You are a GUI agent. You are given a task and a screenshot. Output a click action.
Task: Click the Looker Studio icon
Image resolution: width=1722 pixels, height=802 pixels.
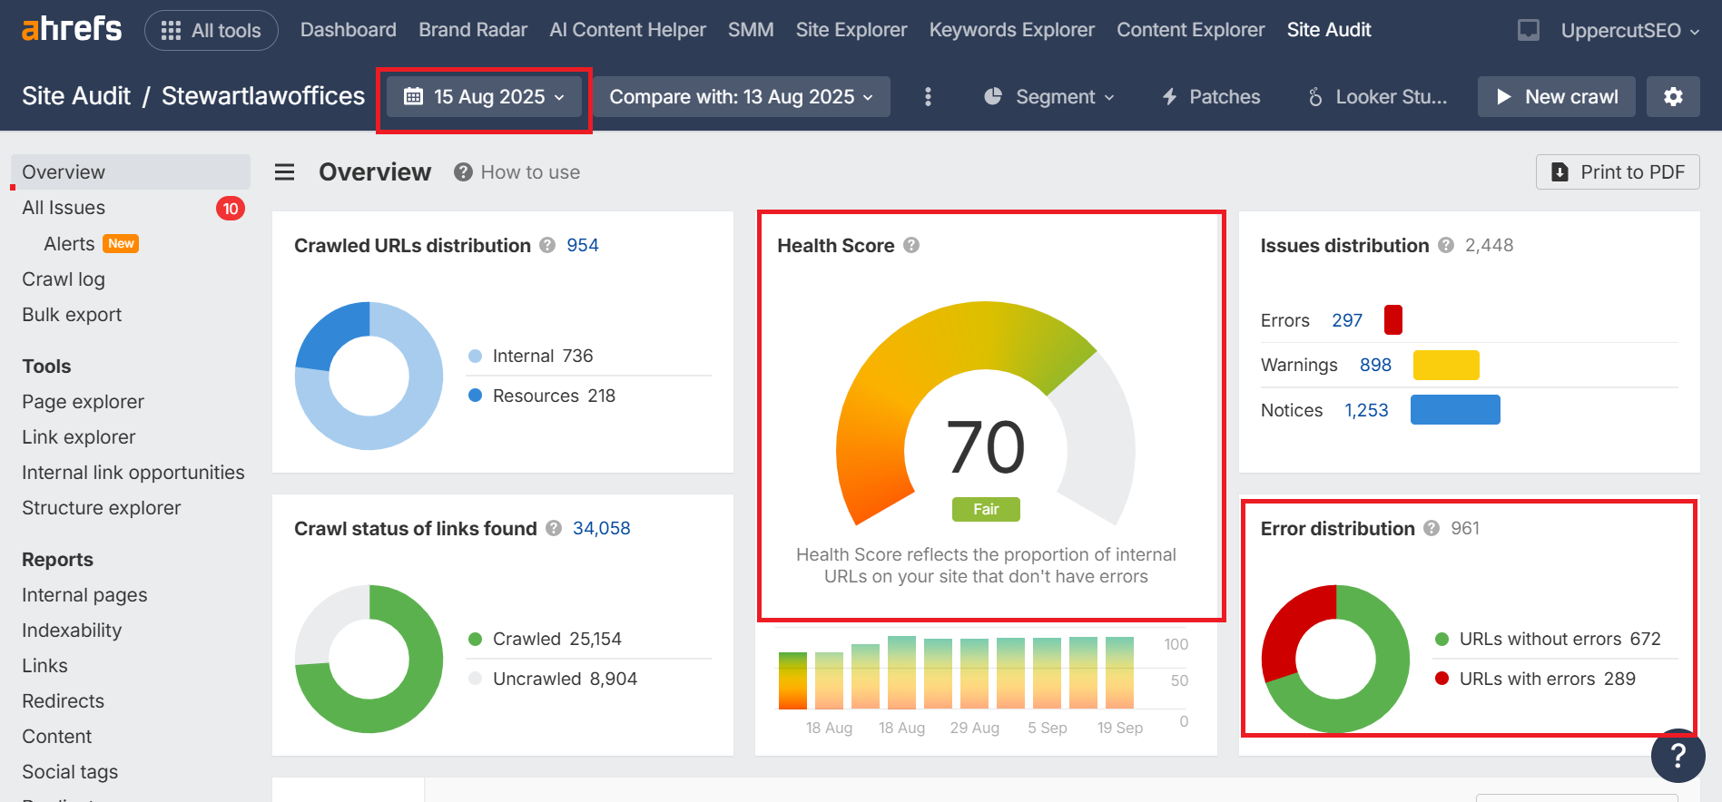[1315, 96]
